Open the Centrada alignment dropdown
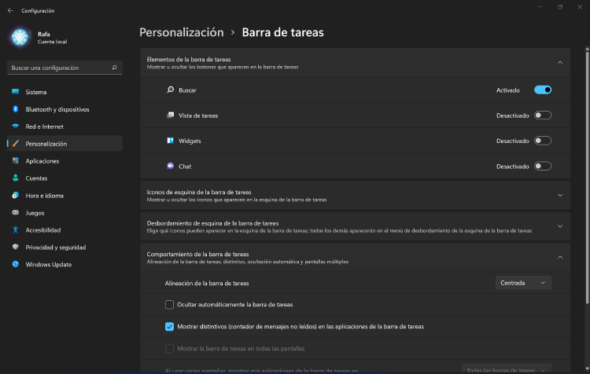This screenshot has height=374, width=590. [x=523, y=283]
